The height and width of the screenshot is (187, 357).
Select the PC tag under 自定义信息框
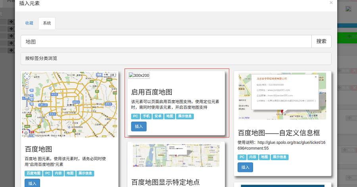point(242,157)
